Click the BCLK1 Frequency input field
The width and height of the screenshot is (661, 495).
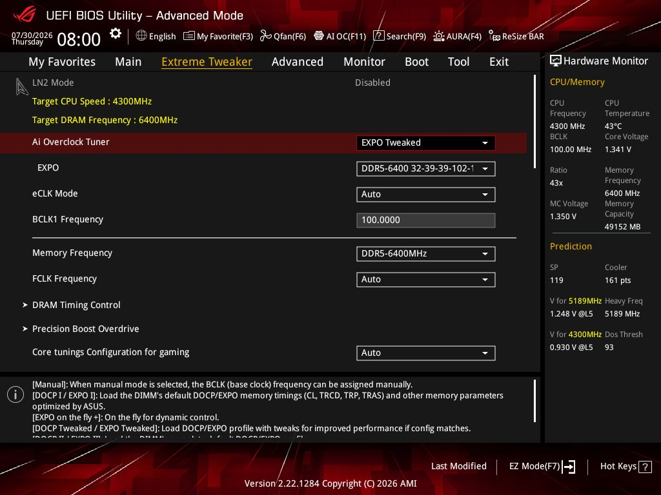point(426,220)
